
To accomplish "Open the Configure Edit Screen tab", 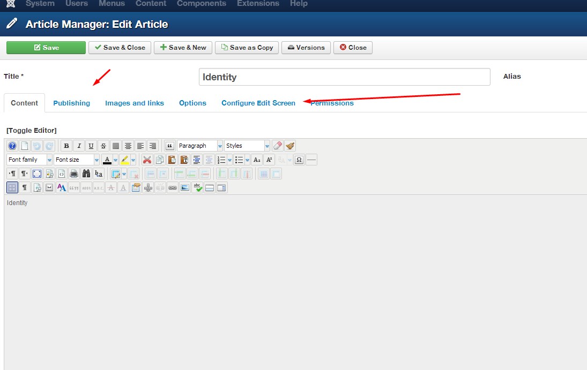I will (x=258, y=103).
